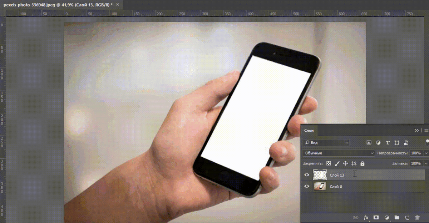
Task: Open the Layers panel hamburger menu
Action: [426, 131]
